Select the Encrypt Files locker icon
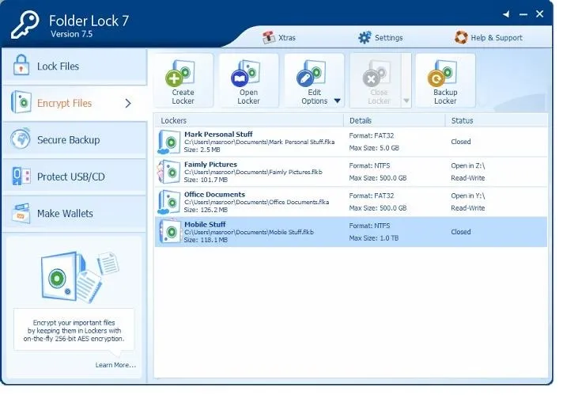Image resolution: width=563 pixels, height=395 pixels. pyautogui.click(x=21, y=102)
